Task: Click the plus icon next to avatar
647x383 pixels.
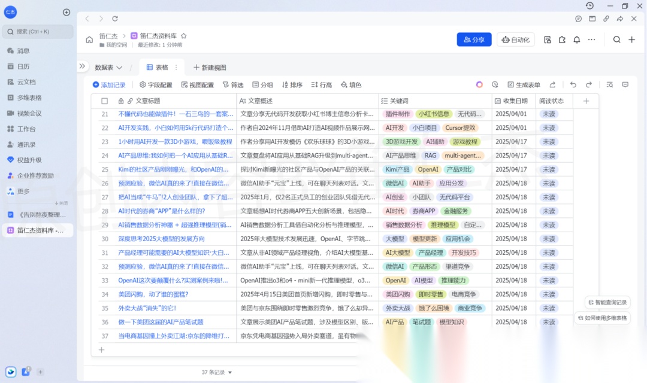Action: [x=66, y=13]
